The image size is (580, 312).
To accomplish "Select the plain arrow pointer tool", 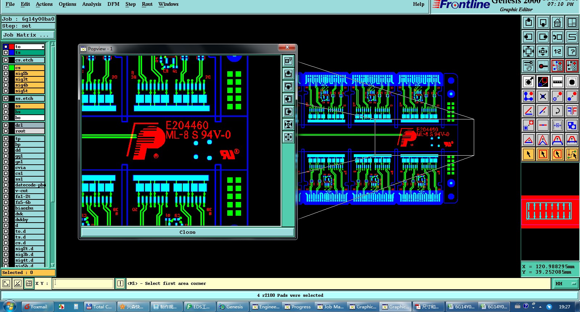I will tap(529, 154).
